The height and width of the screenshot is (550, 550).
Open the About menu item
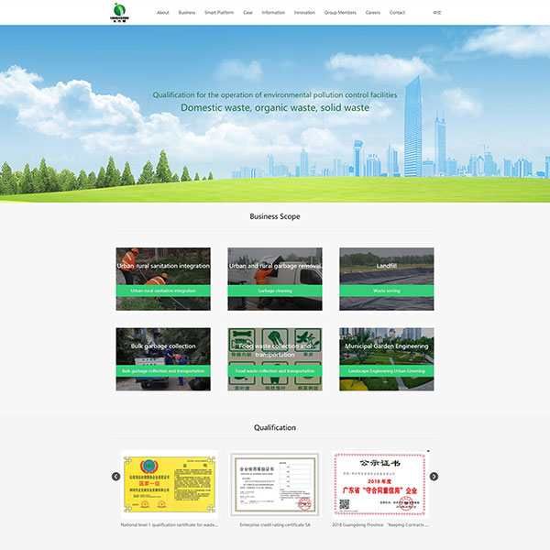pyautogui.click(x=162, y=13)
